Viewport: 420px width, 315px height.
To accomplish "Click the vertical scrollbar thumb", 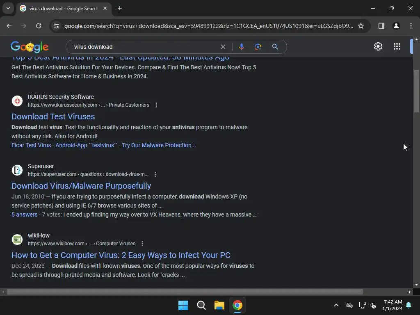I will [416, 91].
